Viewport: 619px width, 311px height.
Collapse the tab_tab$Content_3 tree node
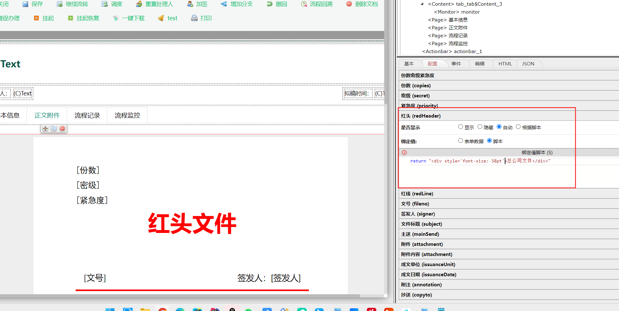click(x=422, y=4)
